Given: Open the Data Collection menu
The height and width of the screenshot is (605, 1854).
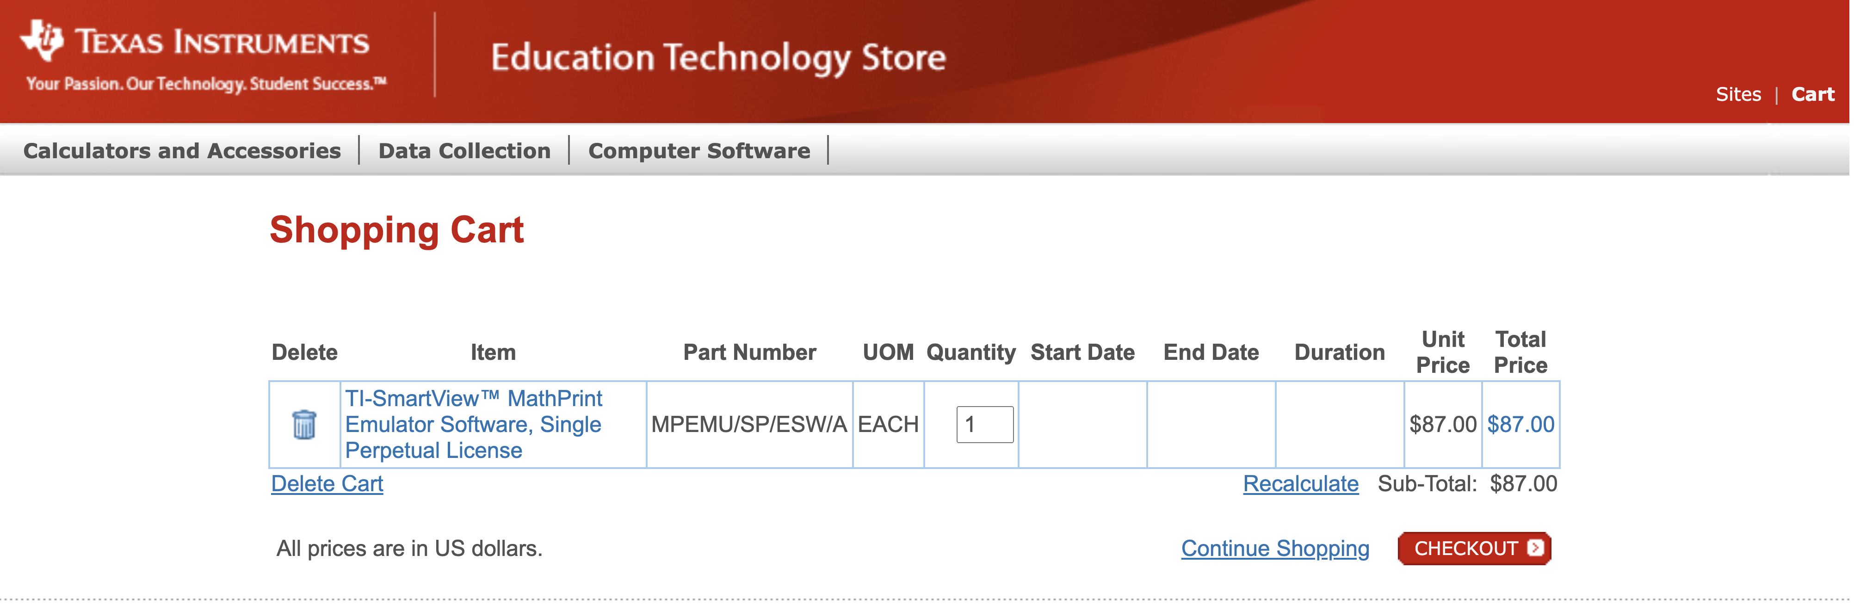Looking at the screenshot, I should pyautogui.click(x=464, y=150).
